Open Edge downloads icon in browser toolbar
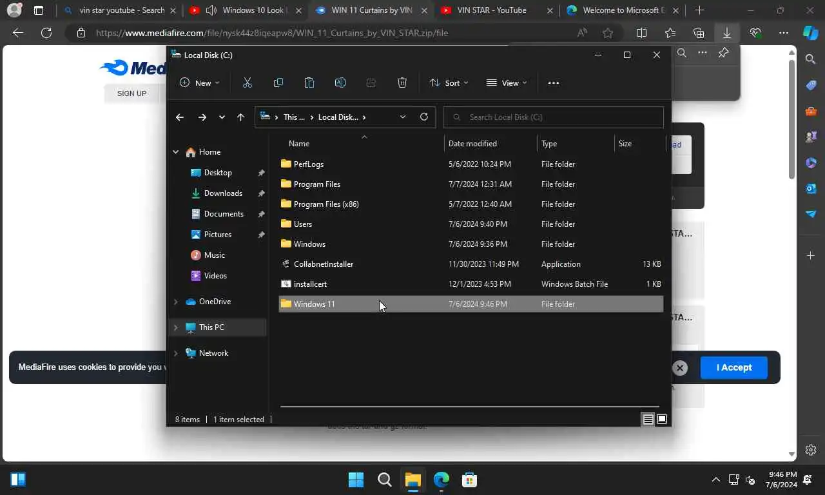The height and width of the screenshot is (495, 825). coord(727,33)
